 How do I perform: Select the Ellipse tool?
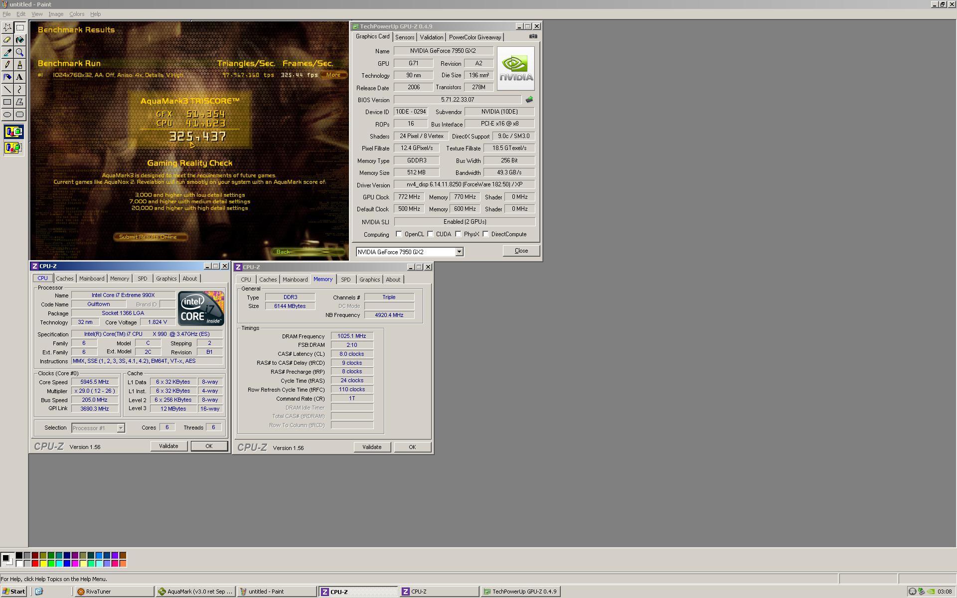(x=7, y=115)
